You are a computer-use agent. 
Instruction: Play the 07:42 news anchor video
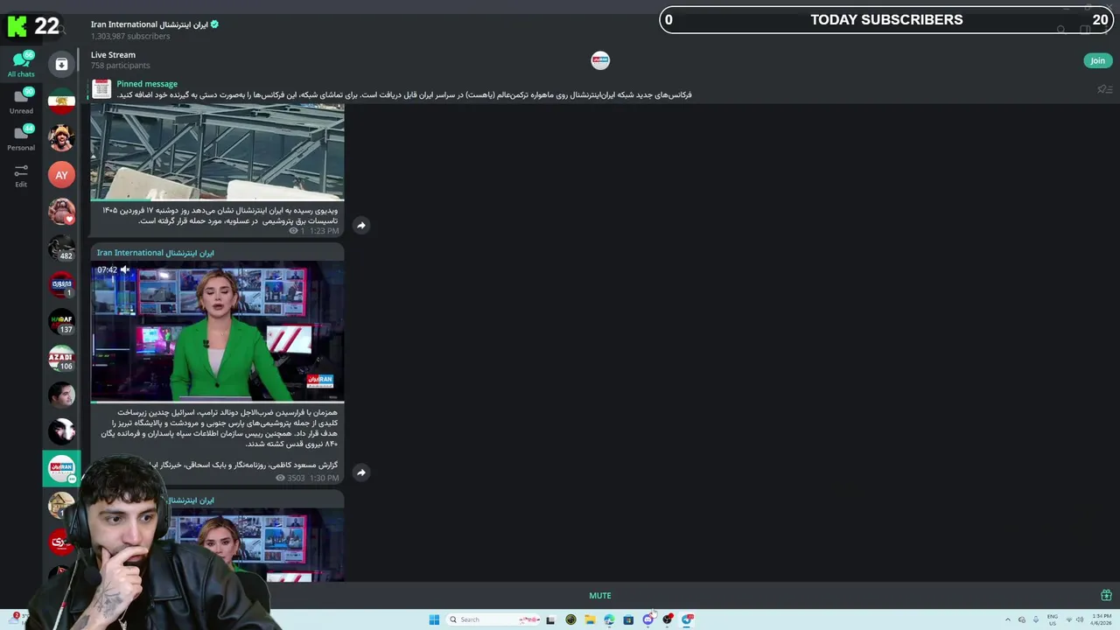click(x=217, y=331)
